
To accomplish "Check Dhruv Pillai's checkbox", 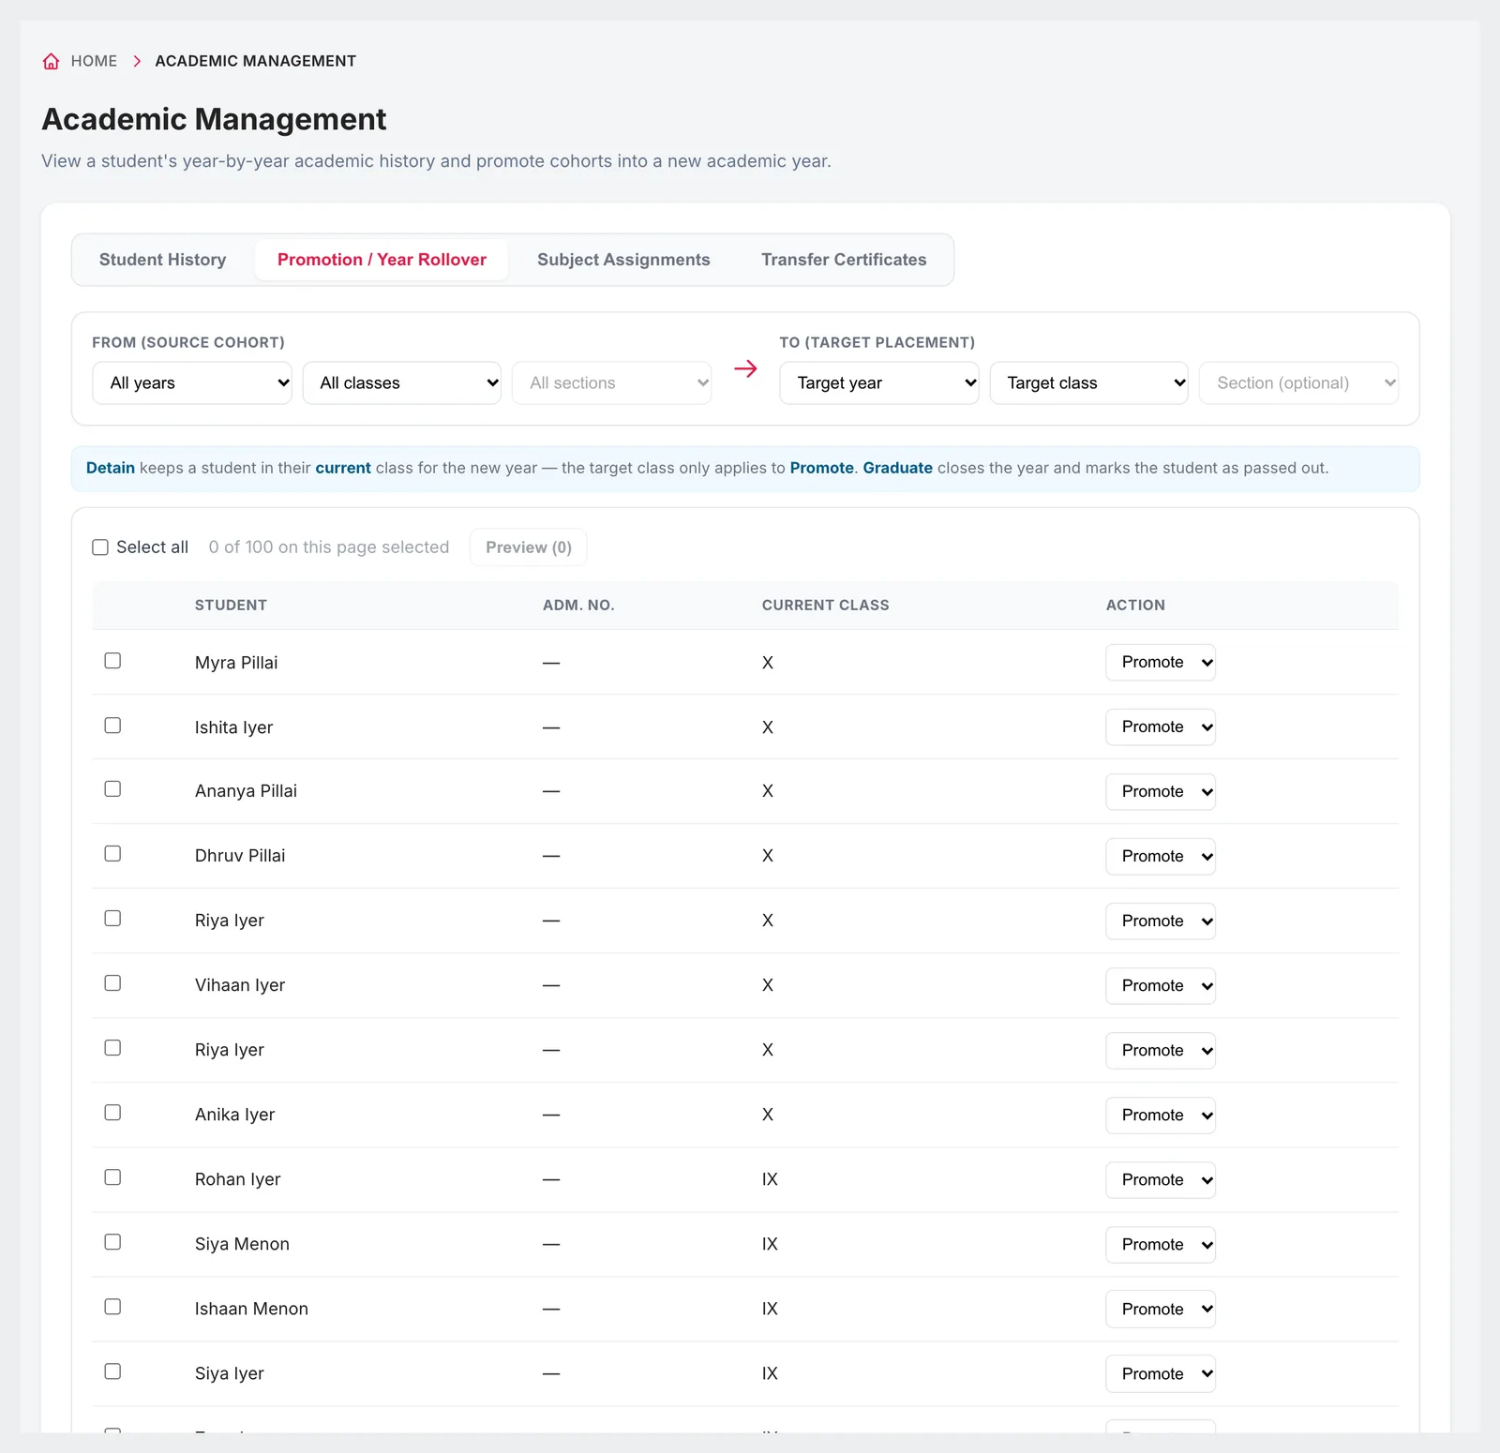I will (112, 854).
